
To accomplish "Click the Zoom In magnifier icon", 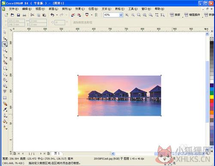I will pyautogui.click(x=127, y=15).
